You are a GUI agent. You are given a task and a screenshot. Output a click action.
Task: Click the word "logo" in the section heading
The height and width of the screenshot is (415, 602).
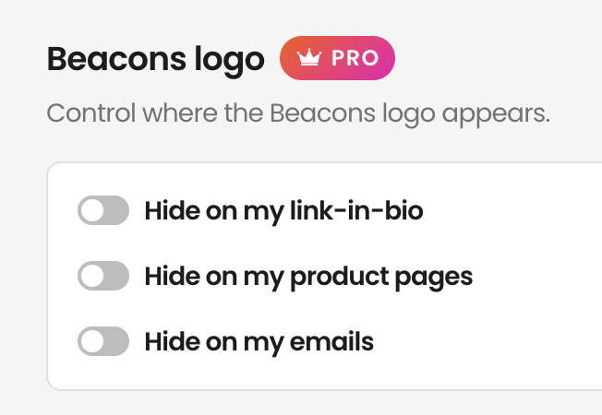tap(229, 62)
